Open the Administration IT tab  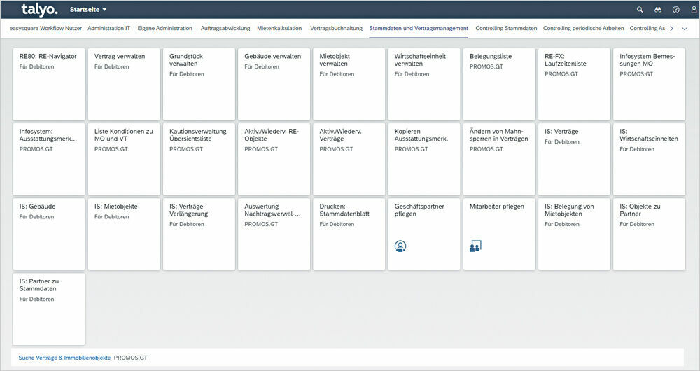tap(108, 29)
